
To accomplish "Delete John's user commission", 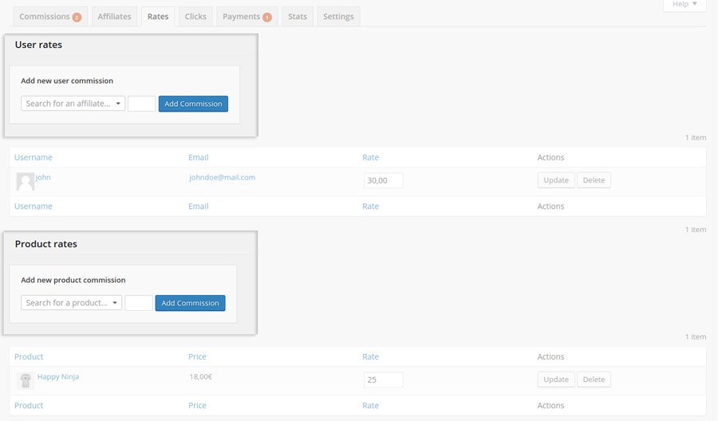I will [x=594, y=180].
